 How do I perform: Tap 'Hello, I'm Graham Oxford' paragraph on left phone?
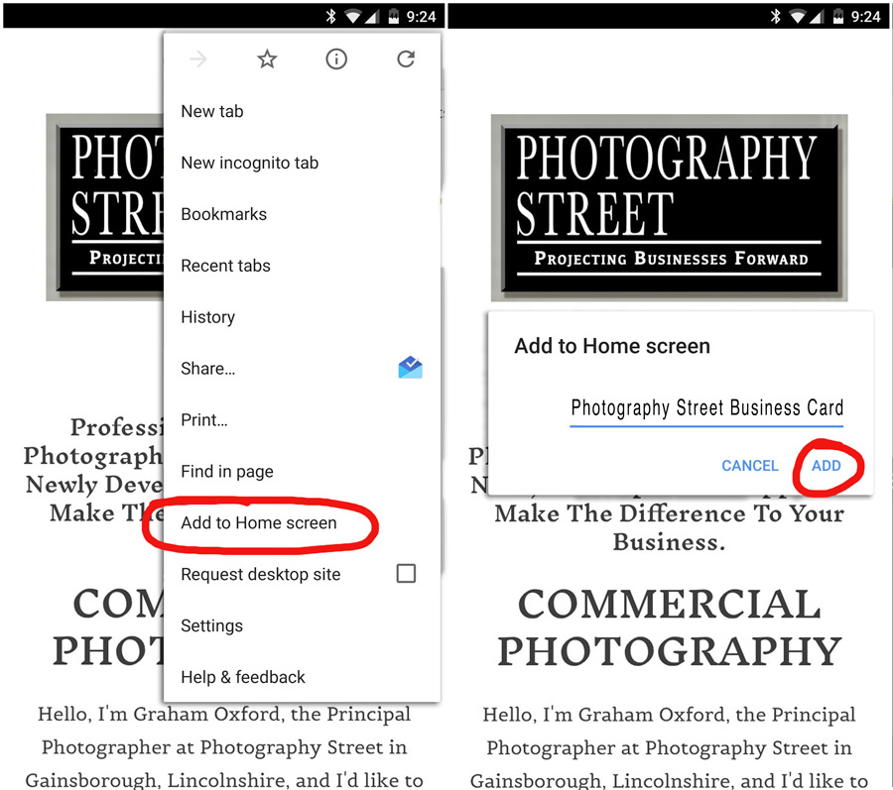click(224, 746)
